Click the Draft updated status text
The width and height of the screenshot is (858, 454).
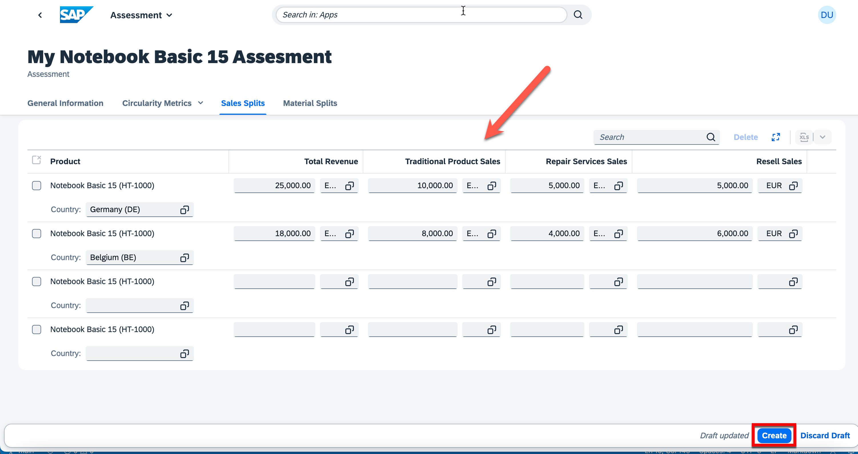pyautogui.click(x=724, y=435)
